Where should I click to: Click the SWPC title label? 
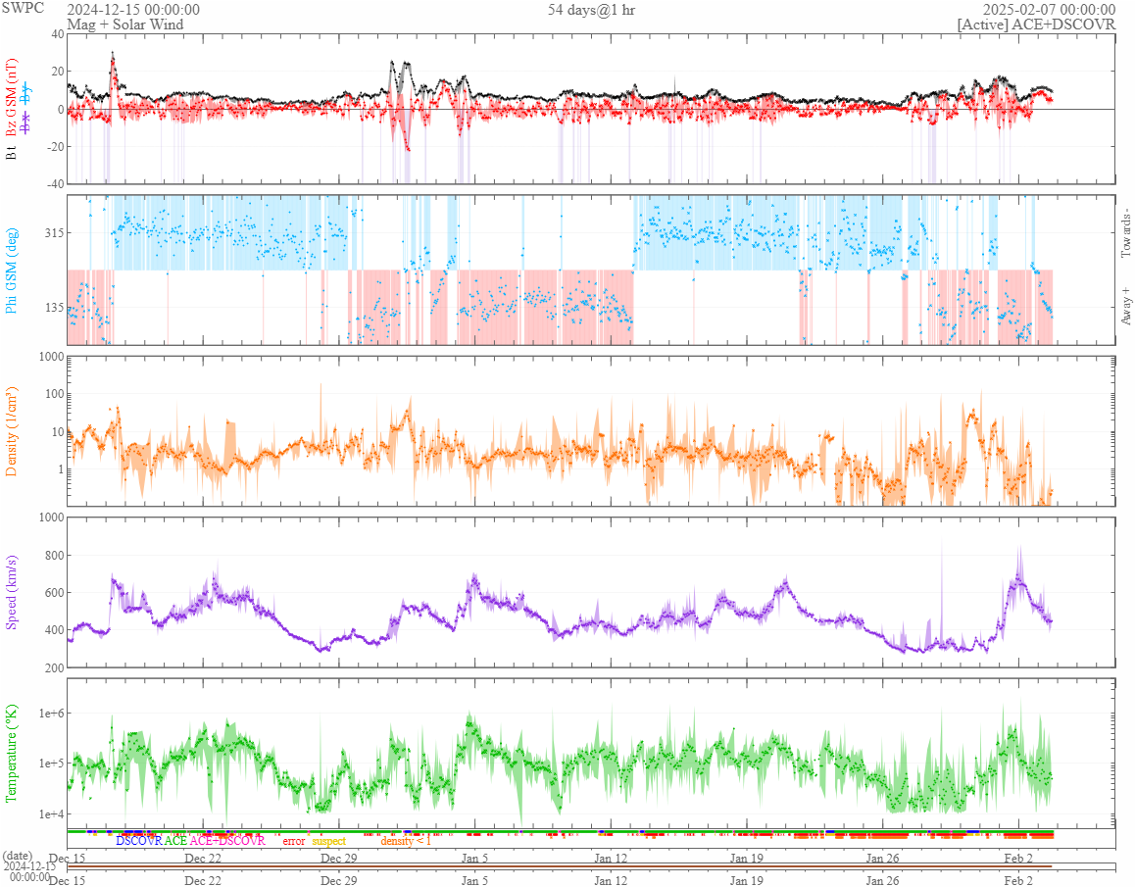coord(23,8)
